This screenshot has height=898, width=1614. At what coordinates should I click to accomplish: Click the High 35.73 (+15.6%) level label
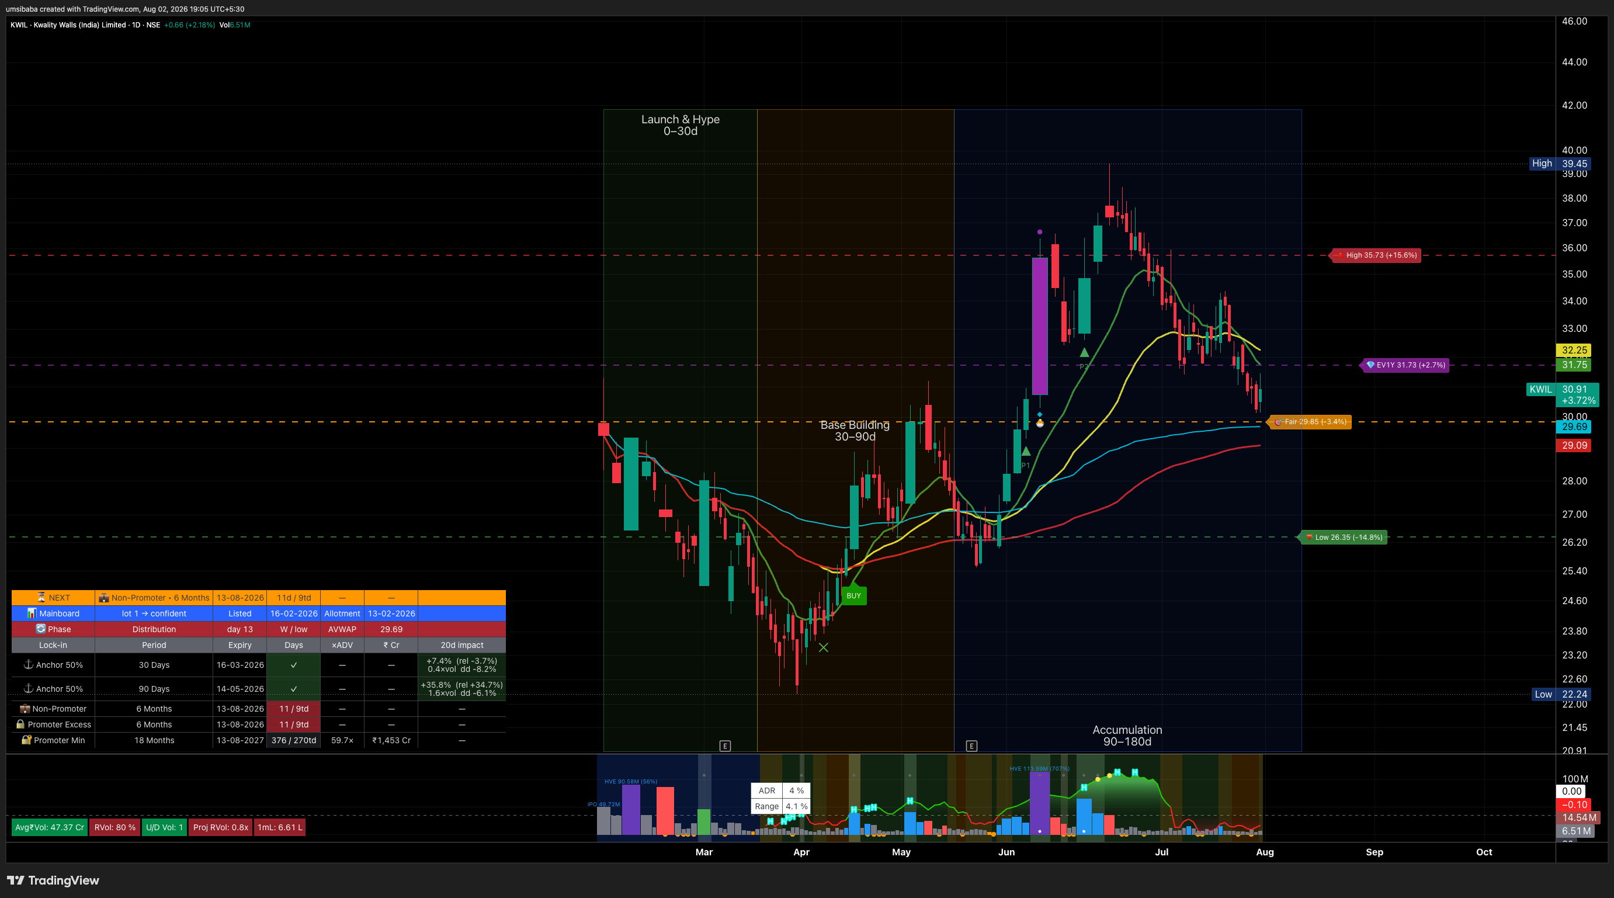pos(1376,255)
